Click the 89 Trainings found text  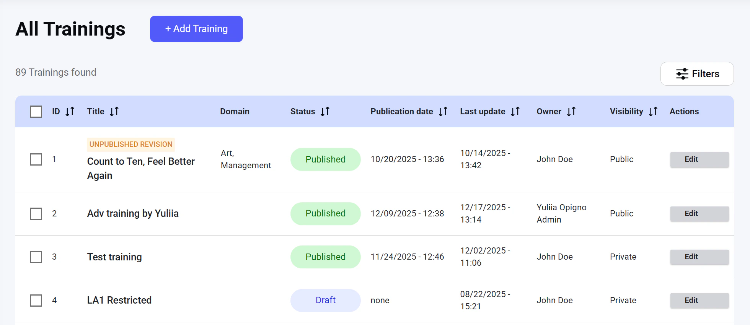pos(56,72)
